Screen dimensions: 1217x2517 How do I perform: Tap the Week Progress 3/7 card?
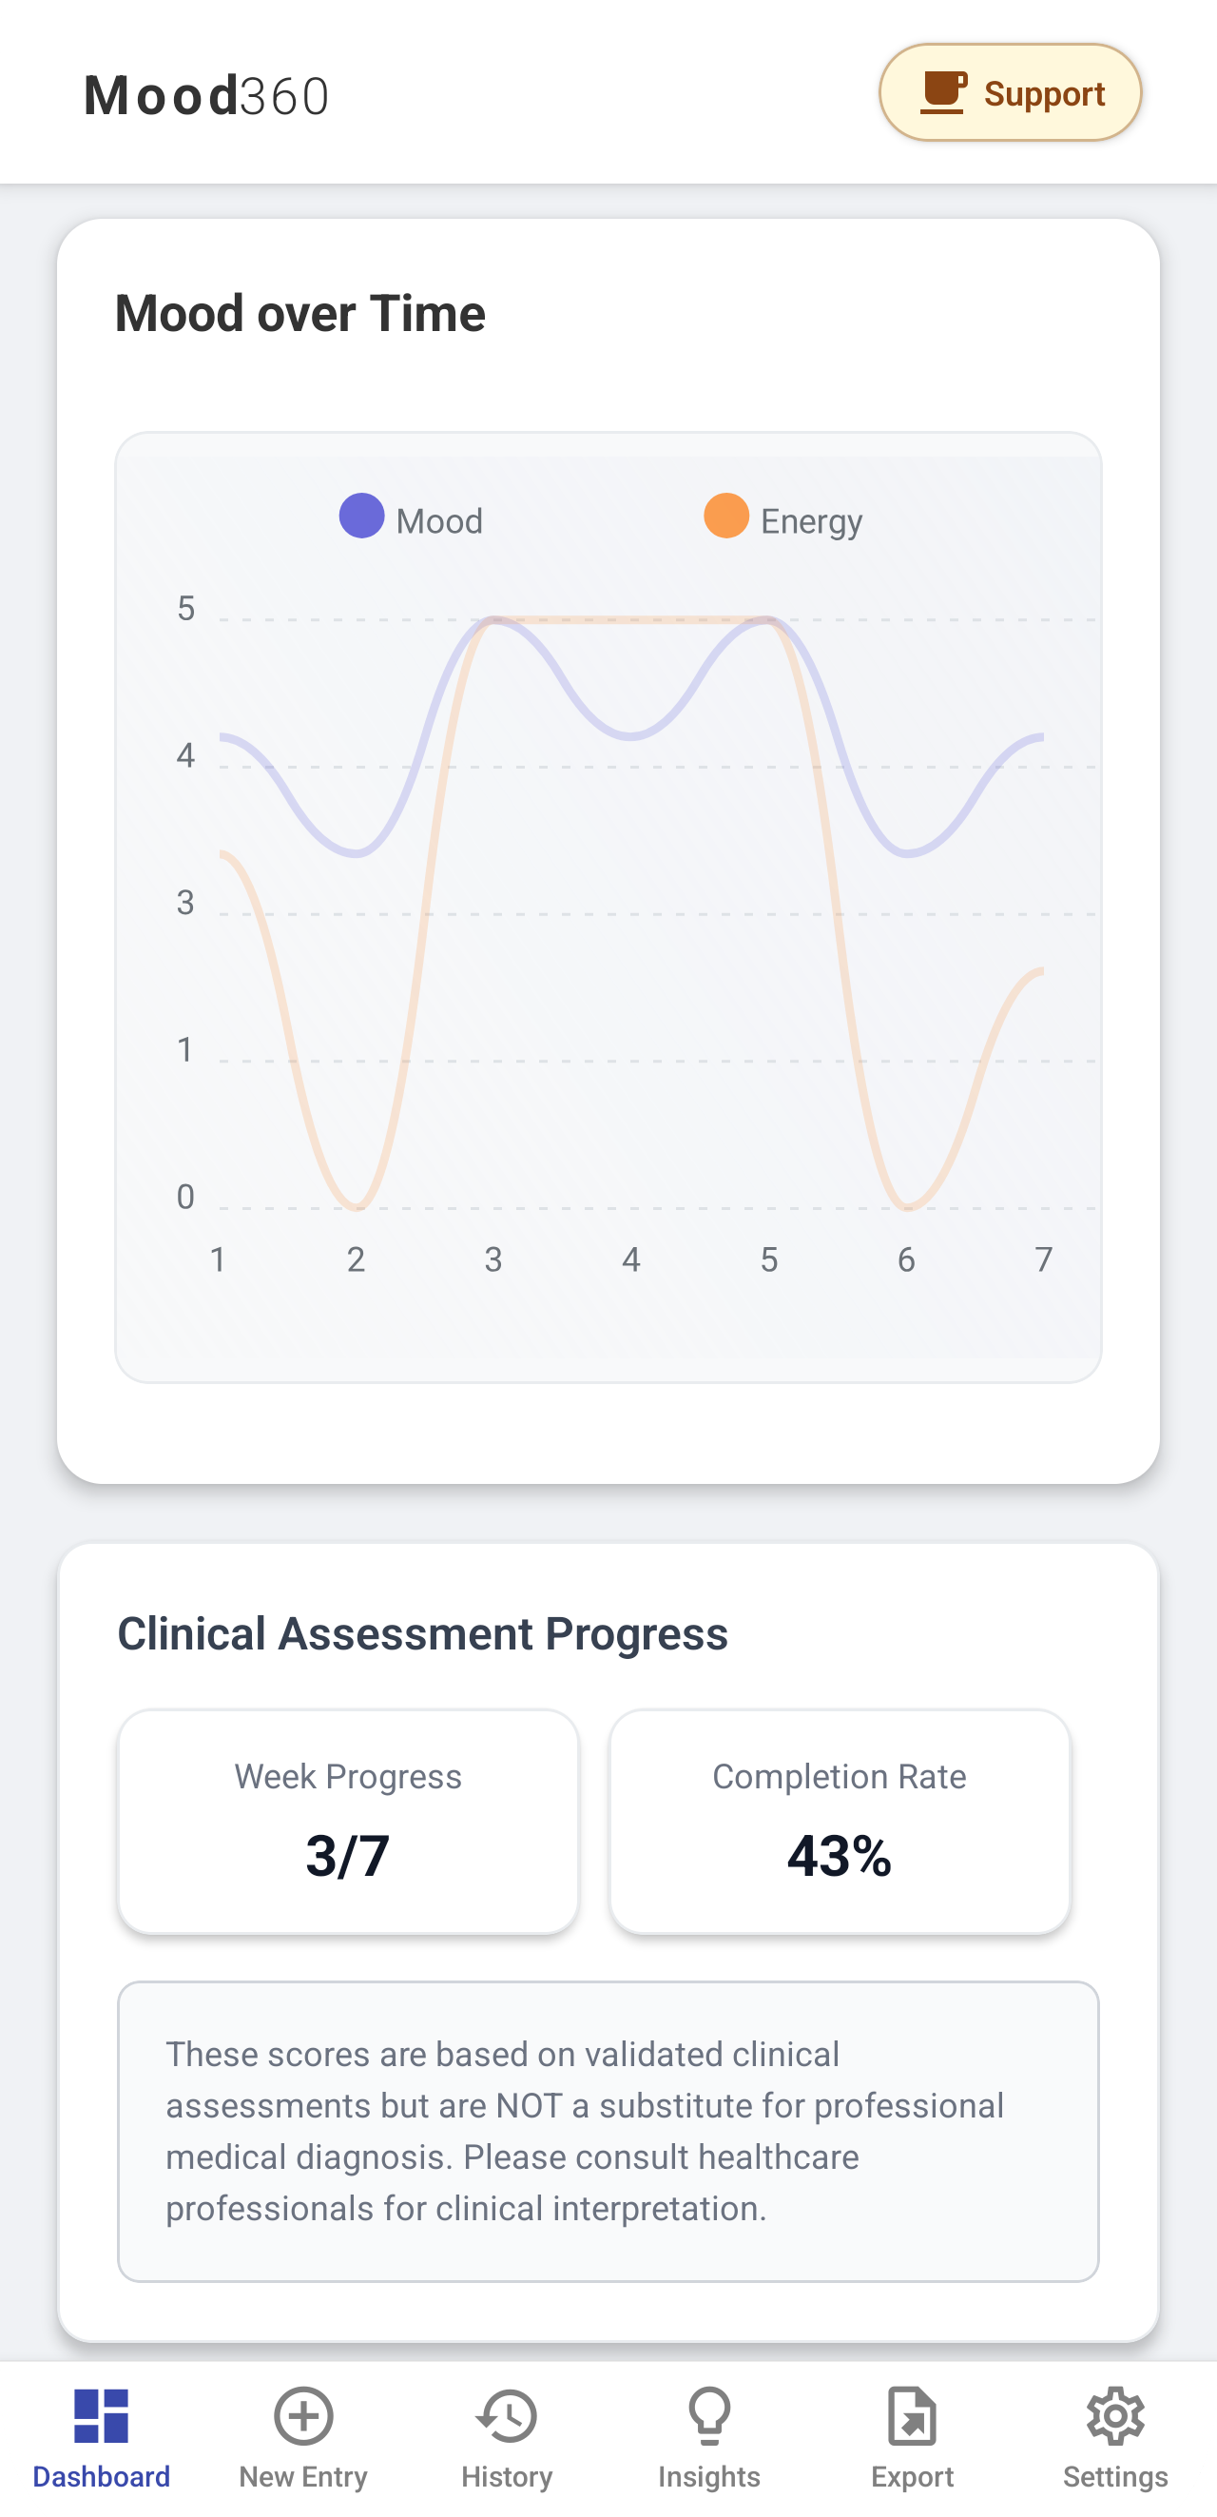[348, 1823]
